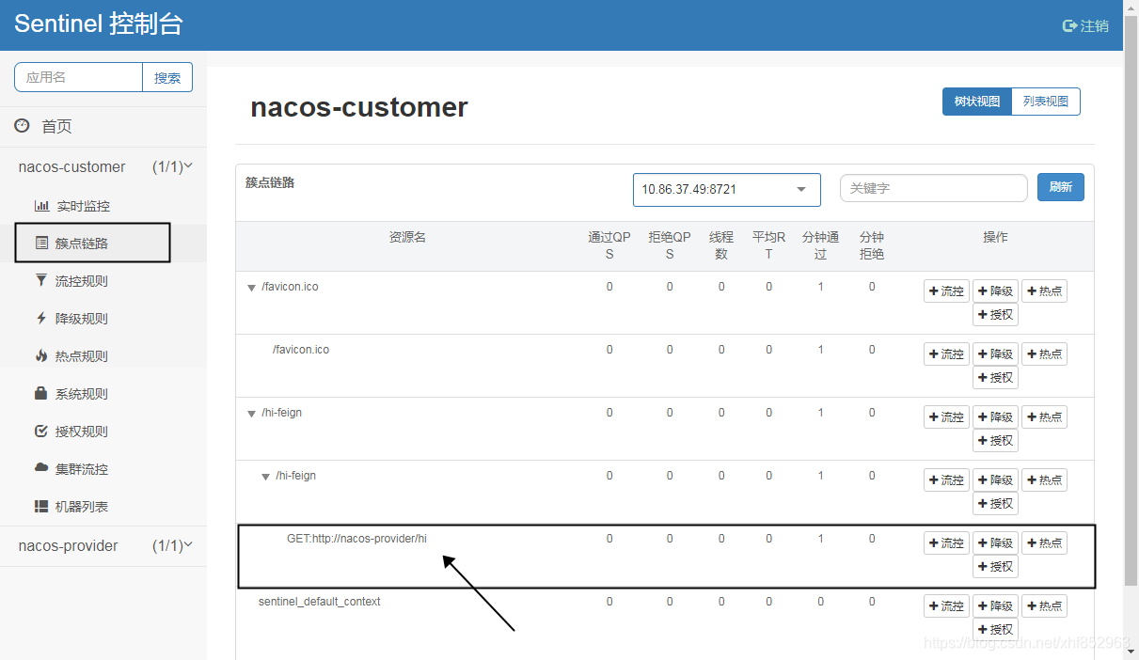Add 热点 rule for GET:http://nacos-provider/hi
The image size is (1139, 660).
pyautogui.click(x=1044, y=543)
